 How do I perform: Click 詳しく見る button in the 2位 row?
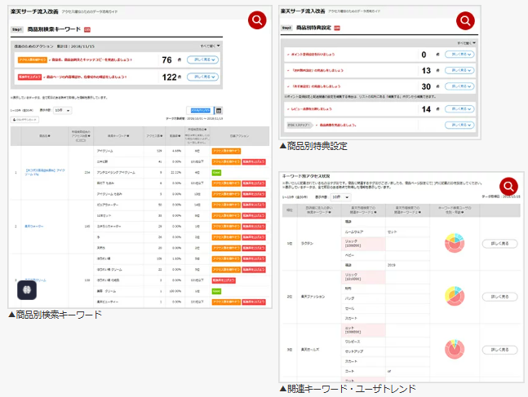click(499, 297)
